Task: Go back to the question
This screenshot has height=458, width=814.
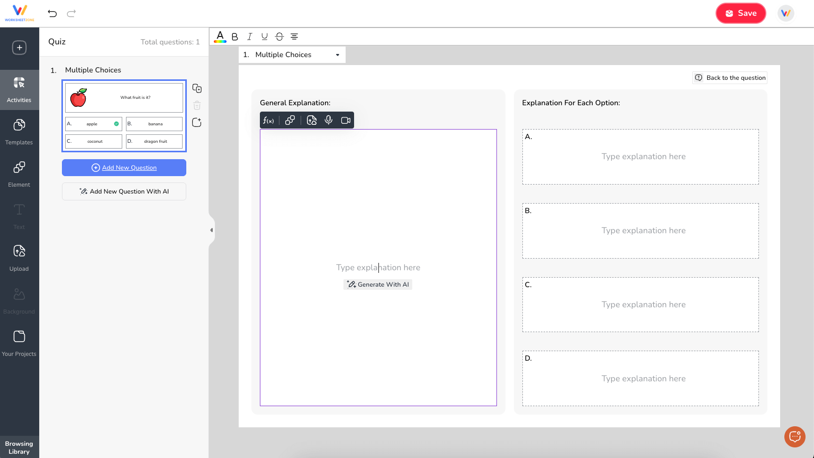Action: pyautogui.click(x=730, y=78)
